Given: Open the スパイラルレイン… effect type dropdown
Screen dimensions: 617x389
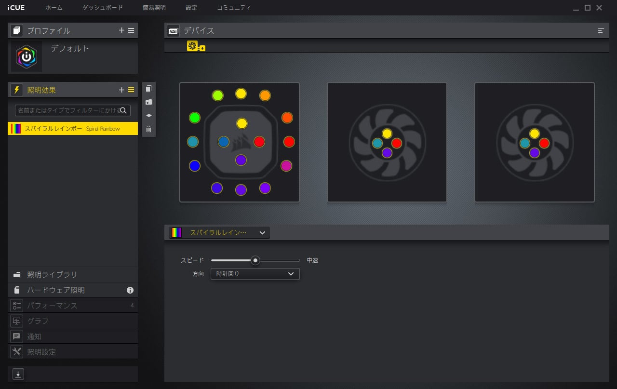Looking at the screenshot, I should click(x=219, y=232).
